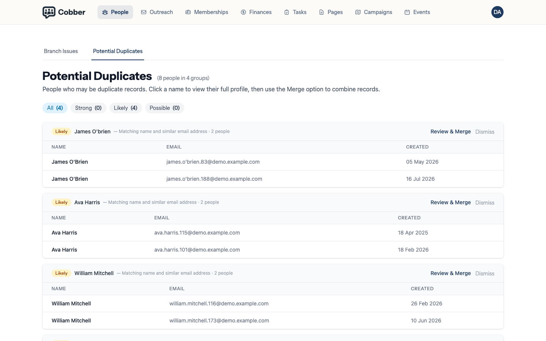This screenshot has height=341, width=546.
Task: Click the 10 Jun 2026 created date
Action: [426, 321]
